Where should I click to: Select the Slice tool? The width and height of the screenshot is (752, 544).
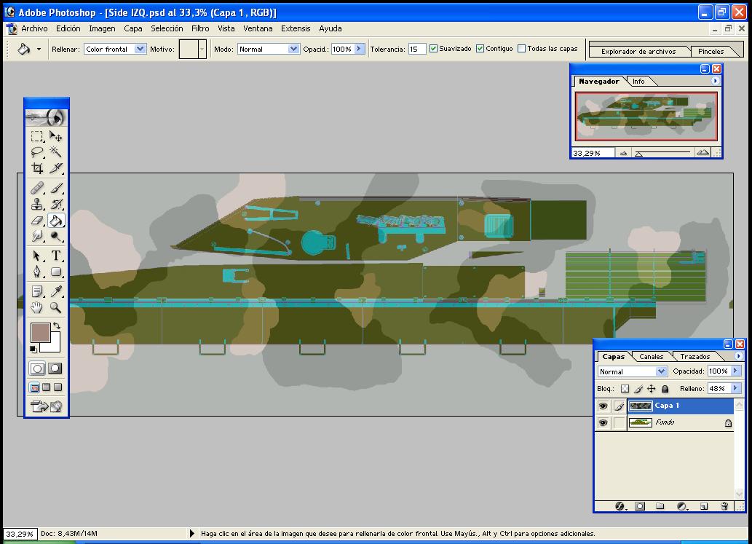pos(55,168)
